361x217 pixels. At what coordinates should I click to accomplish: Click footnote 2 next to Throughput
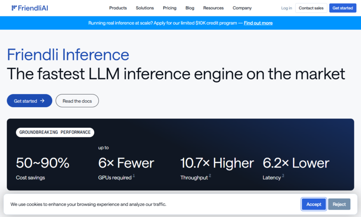(x=210, y=175)
